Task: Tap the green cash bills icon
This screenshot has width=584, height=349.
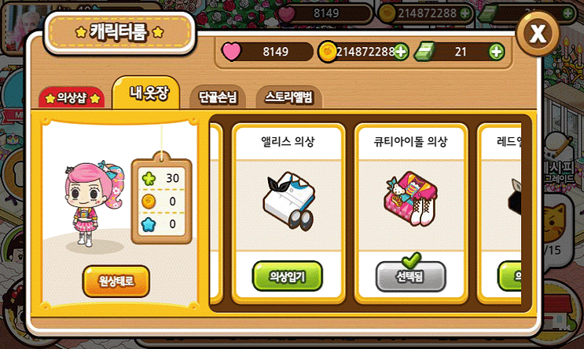Action: click(424, 51)
